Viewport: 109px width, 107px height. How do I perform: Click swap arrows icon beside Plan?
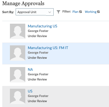(x=81, y=12)
